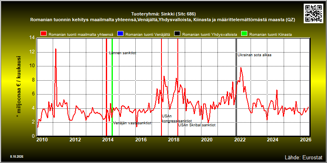
Task: Click x-axis year label 2022
Action: (x=240, y=139)
